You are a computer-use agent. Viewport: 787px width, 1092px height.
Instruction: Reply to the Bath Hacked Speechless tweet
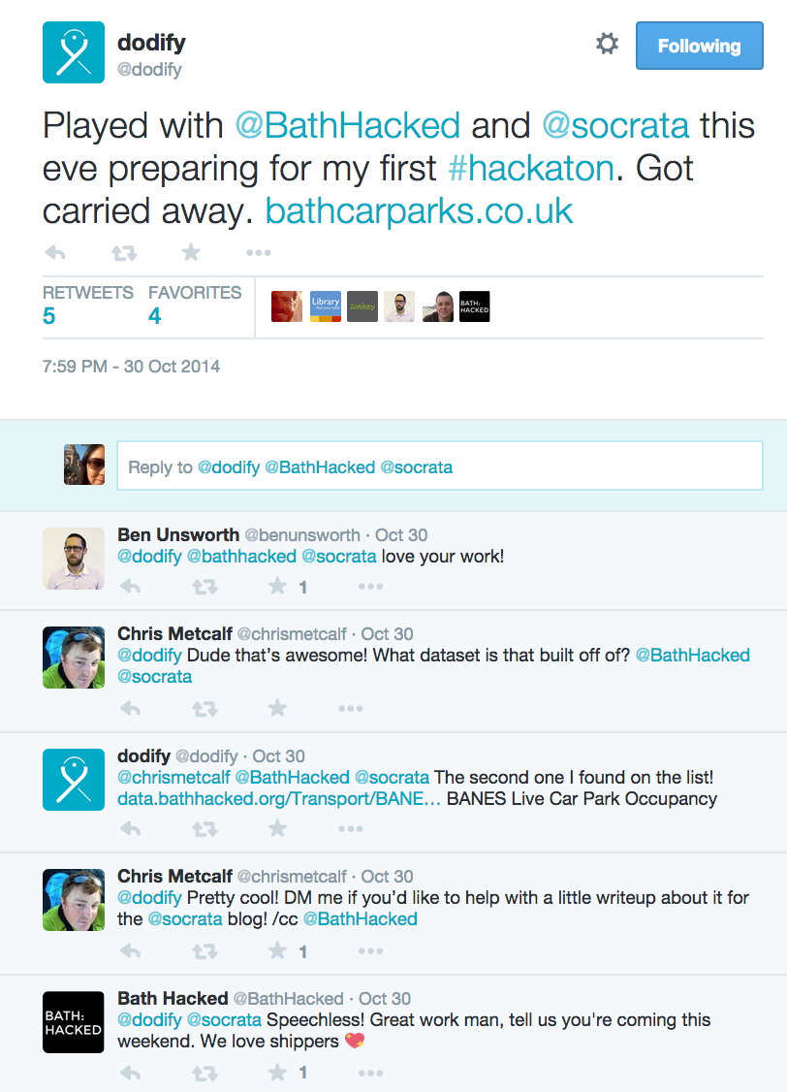(x=130, y=1074)
